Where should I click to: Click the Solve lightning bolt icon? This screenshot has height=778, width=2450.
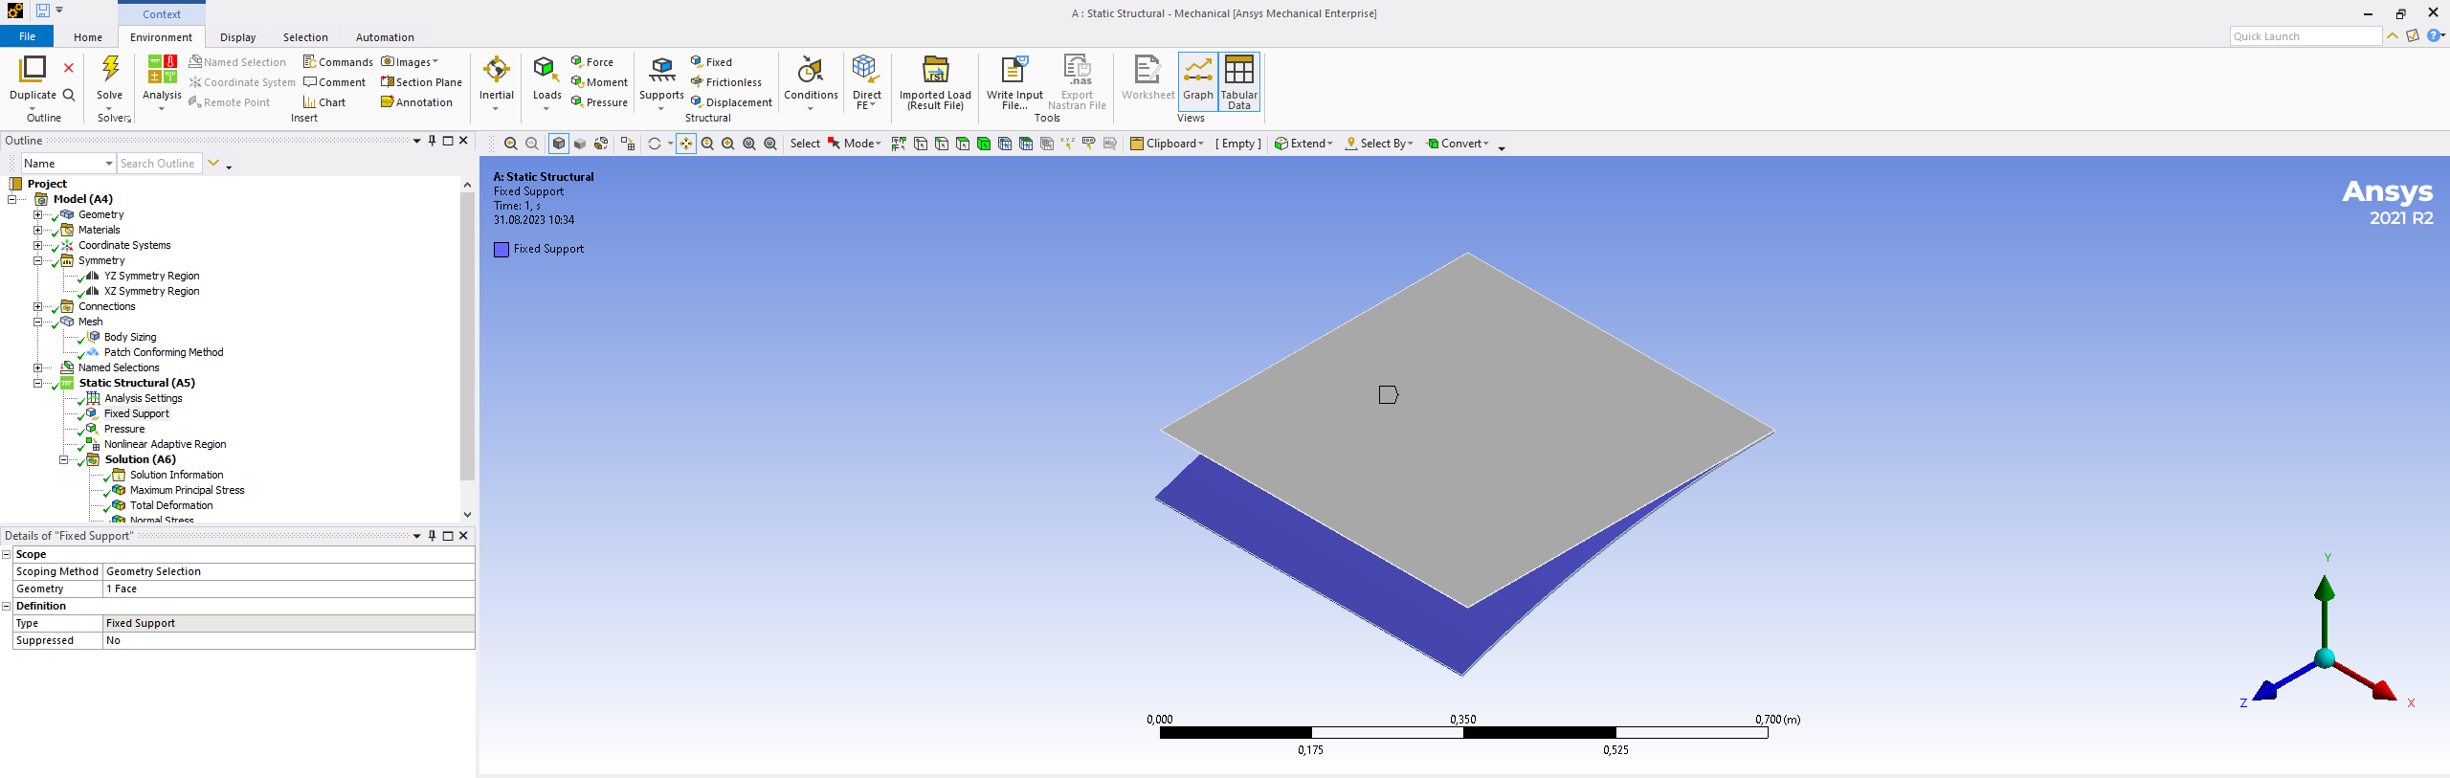(x=110, y=70)
